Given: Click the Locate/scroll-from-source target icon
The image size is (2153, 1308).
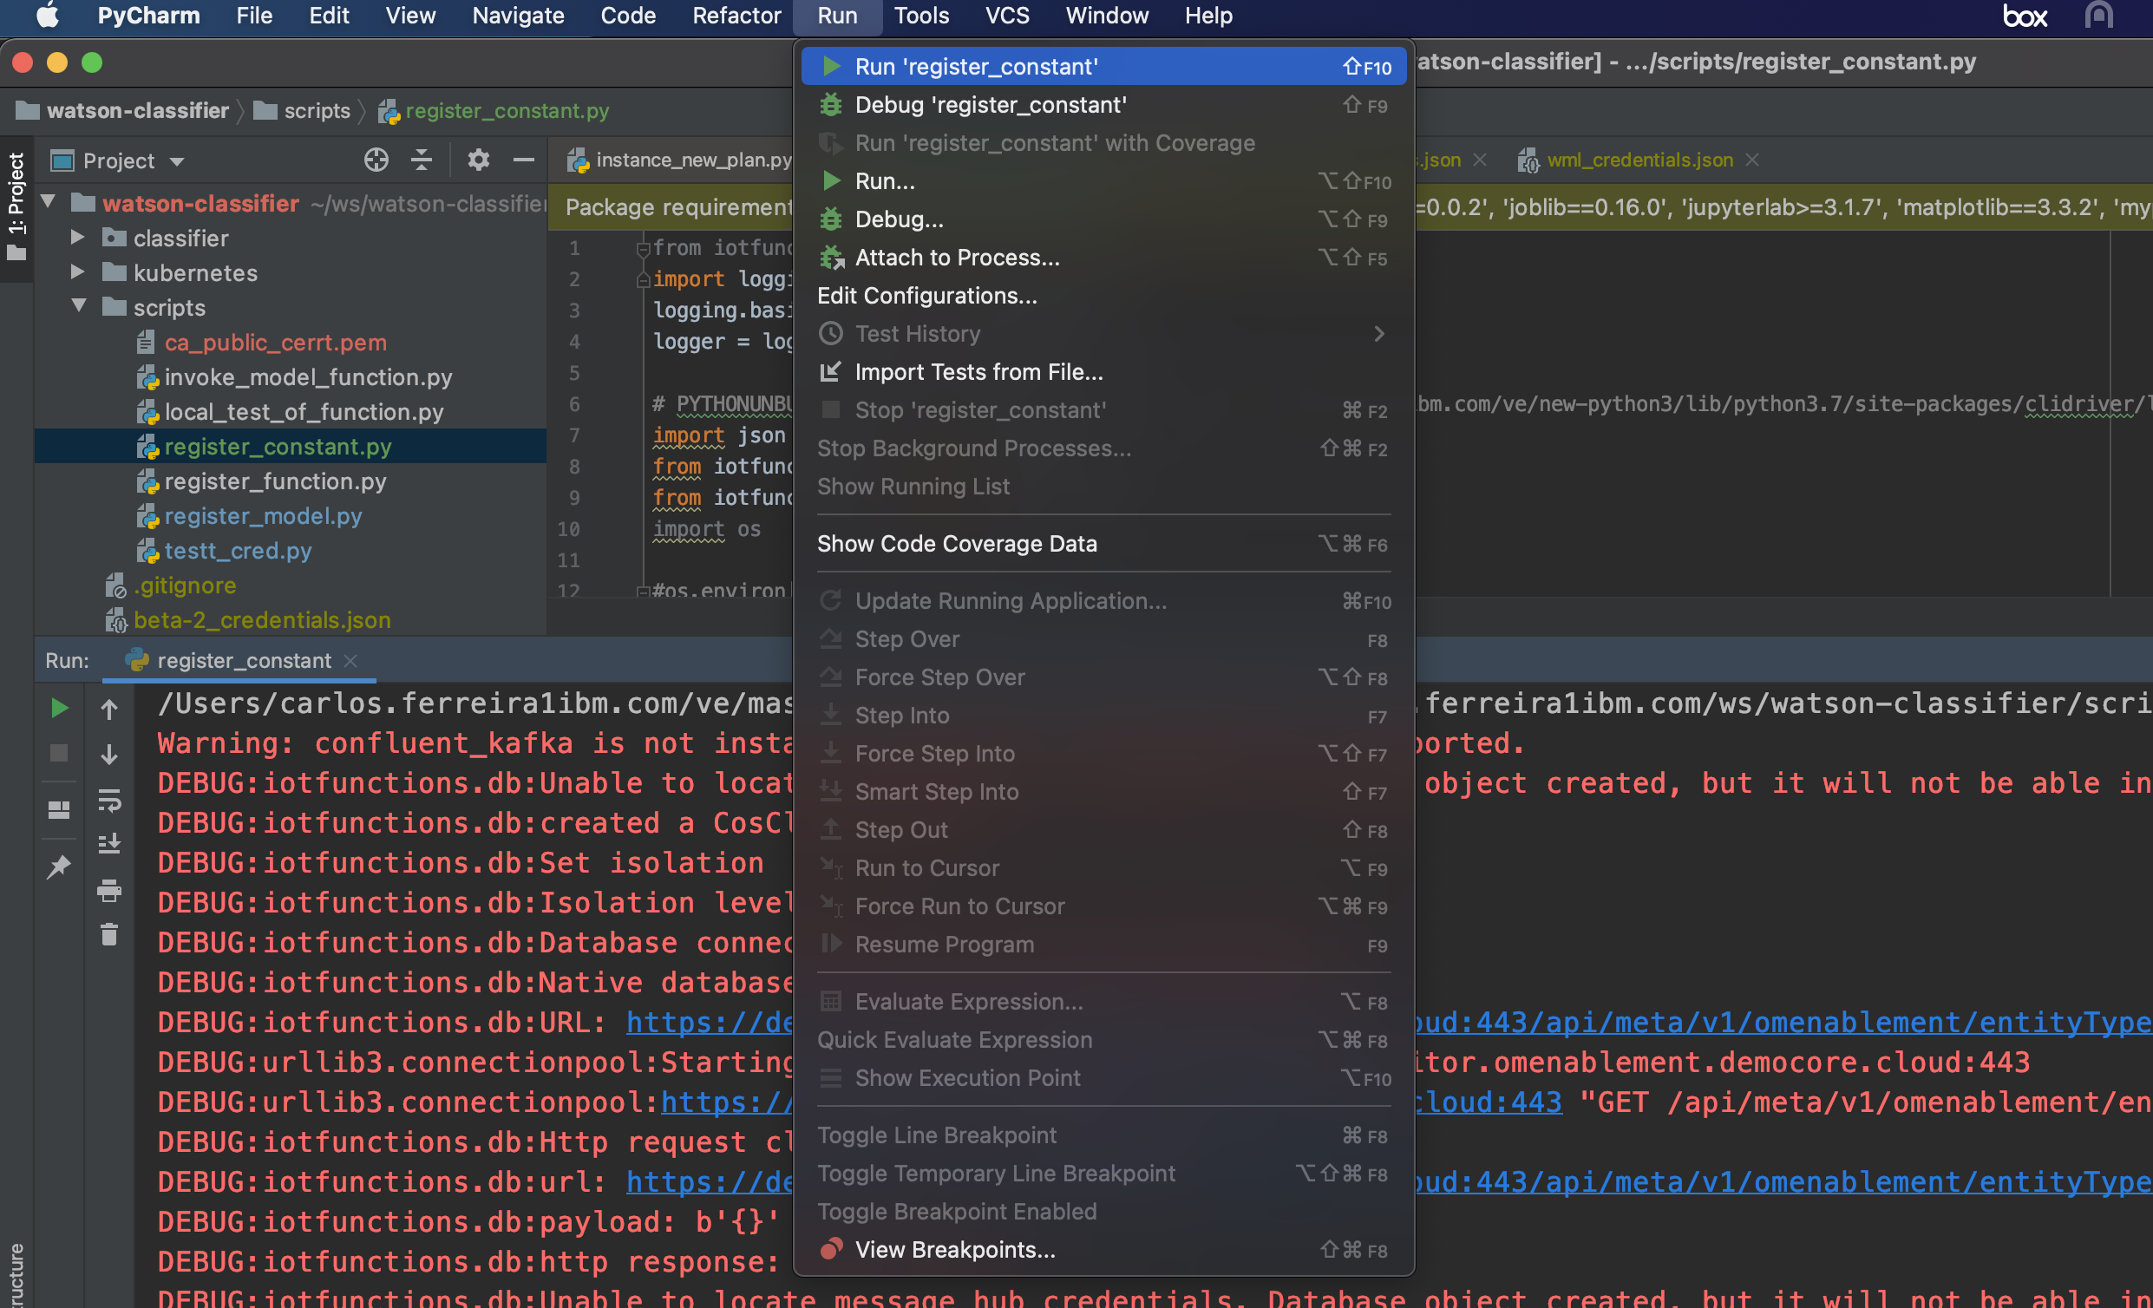Looking at the screenshot, I should tap(376, 160).
